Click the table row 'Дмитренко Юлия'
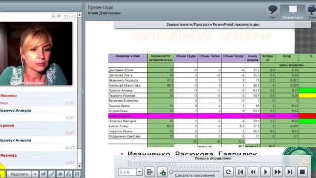Screen dimensions: 316x178 212,70
